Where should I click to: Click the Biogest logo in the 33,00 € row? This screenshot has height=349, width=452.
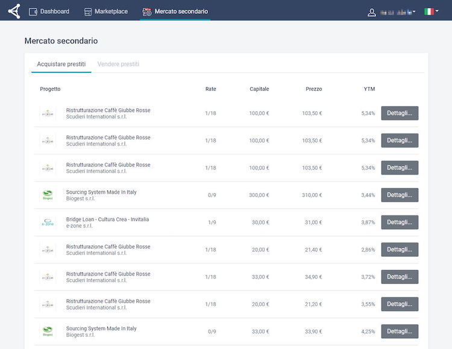pyautogui.click(x=48, y=331)
